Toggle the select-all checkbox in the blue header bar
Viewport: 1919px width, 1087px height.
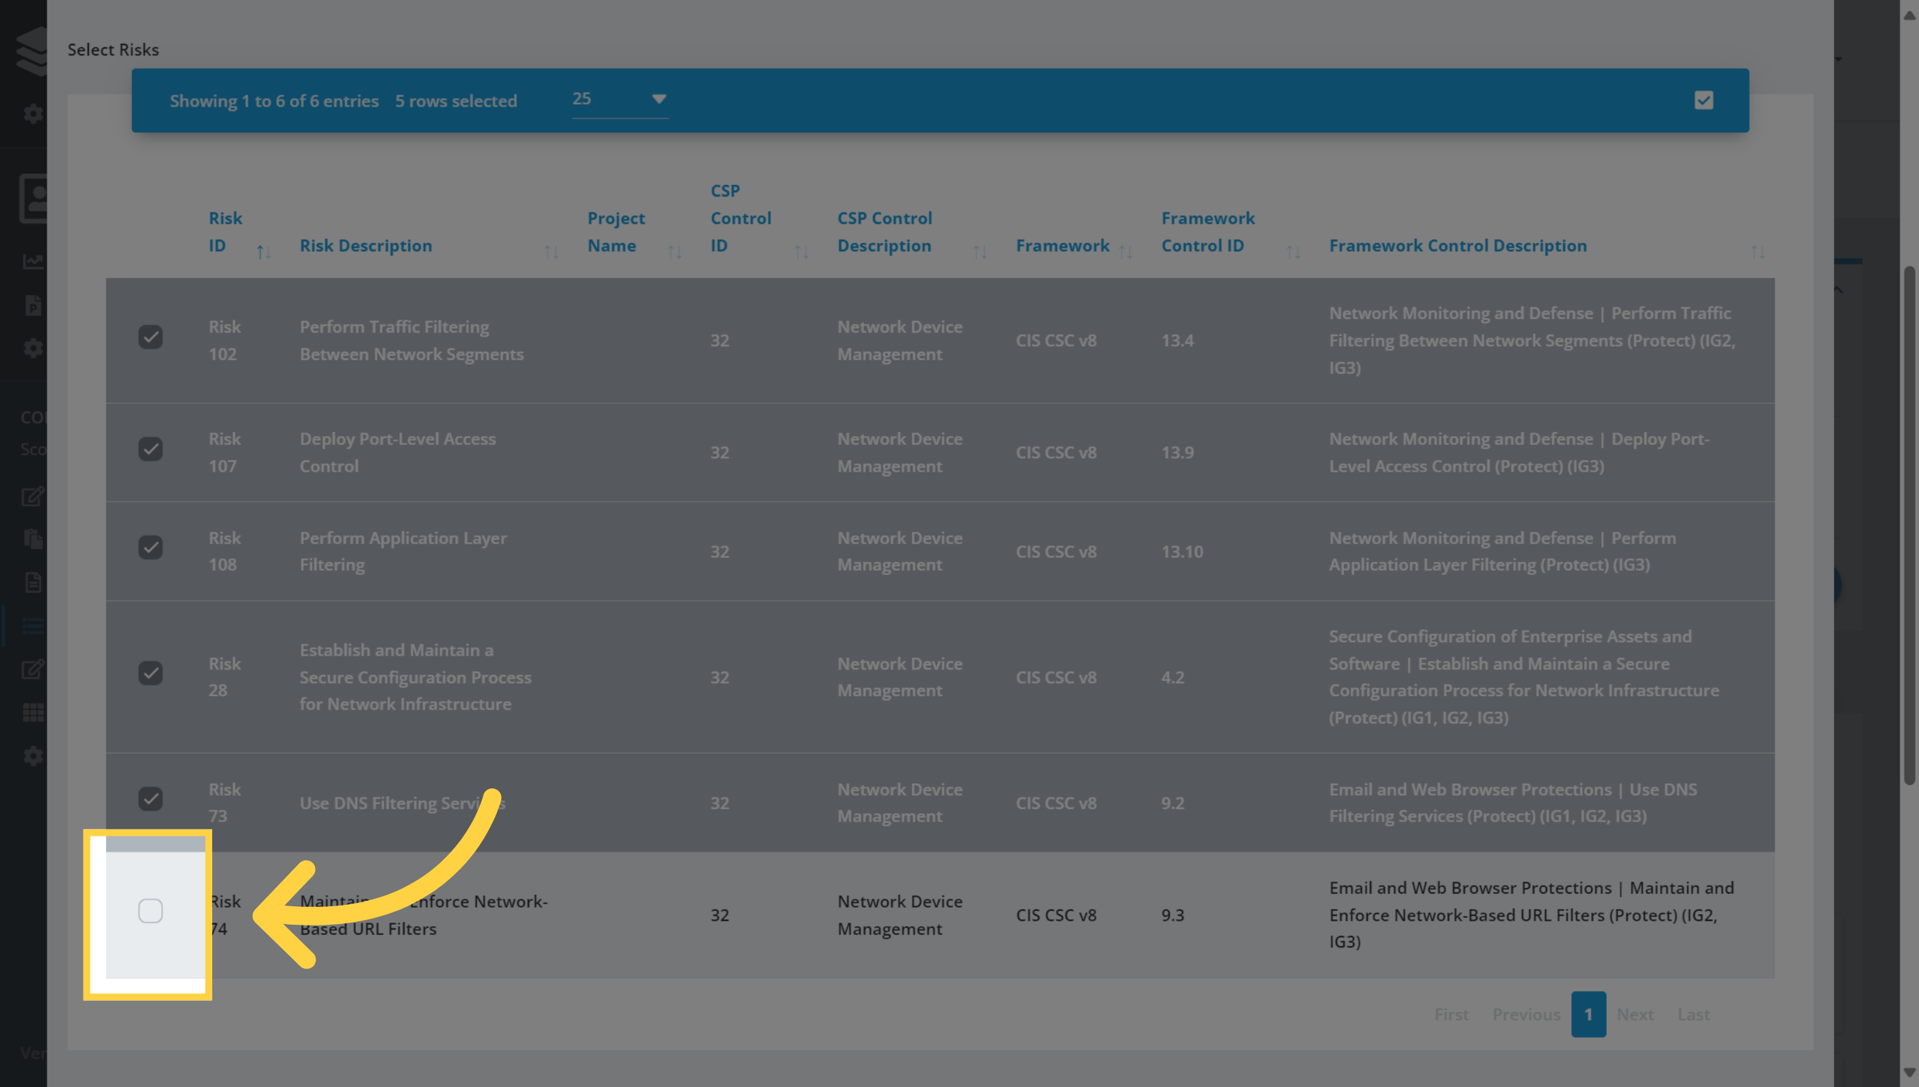[1703, 100]
